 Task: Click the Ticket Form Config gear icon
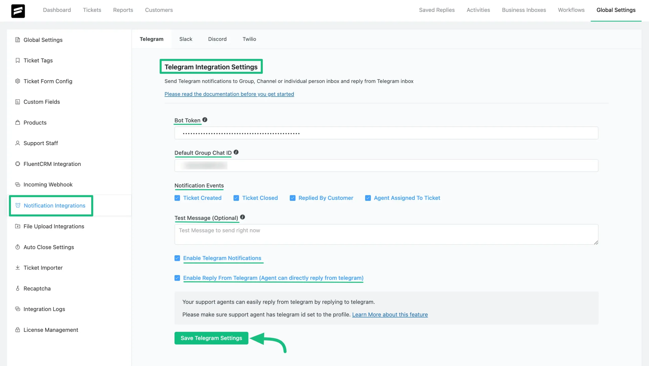click(x=17, y=81)
